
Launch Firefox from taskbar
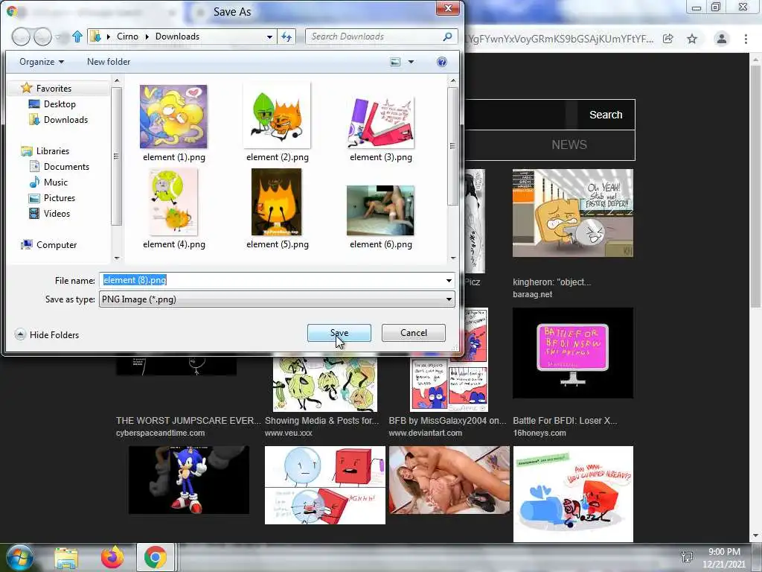pos(112,558)
